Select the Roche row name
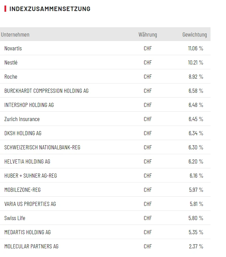 point(11,77)
